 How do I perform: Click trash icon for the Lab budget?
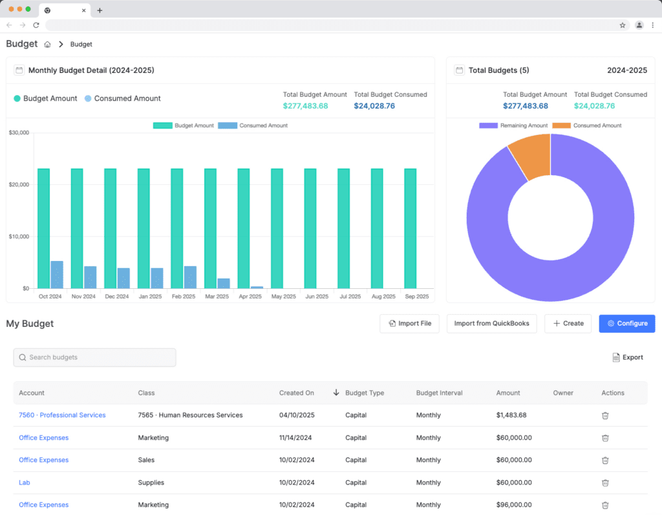605,483
